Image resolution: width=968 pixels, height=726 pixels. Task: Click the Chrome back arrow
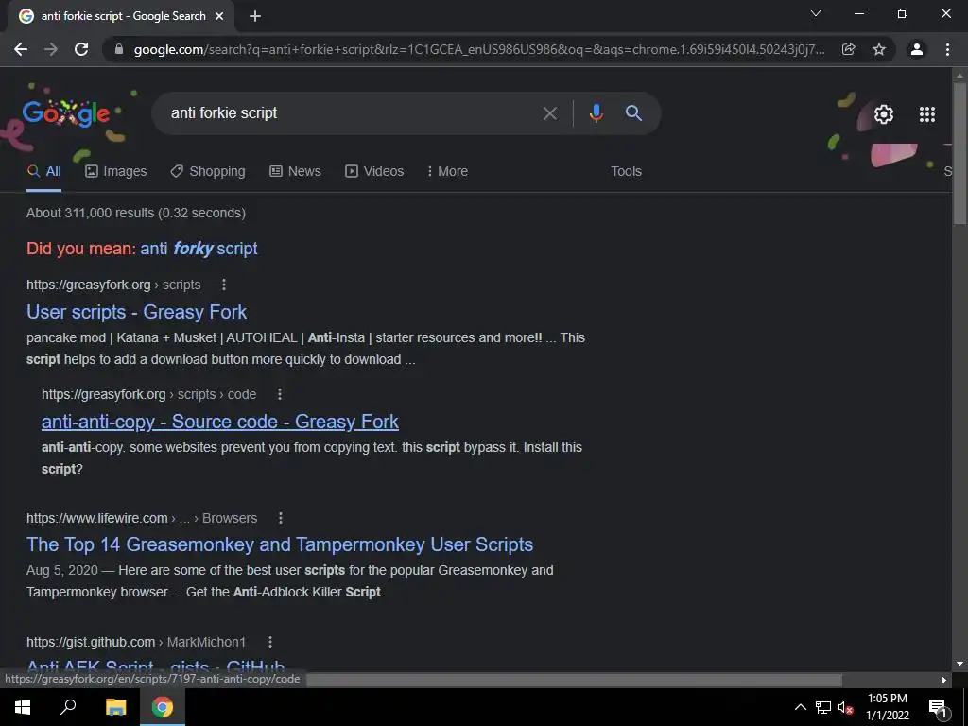(x=21, y=49)
